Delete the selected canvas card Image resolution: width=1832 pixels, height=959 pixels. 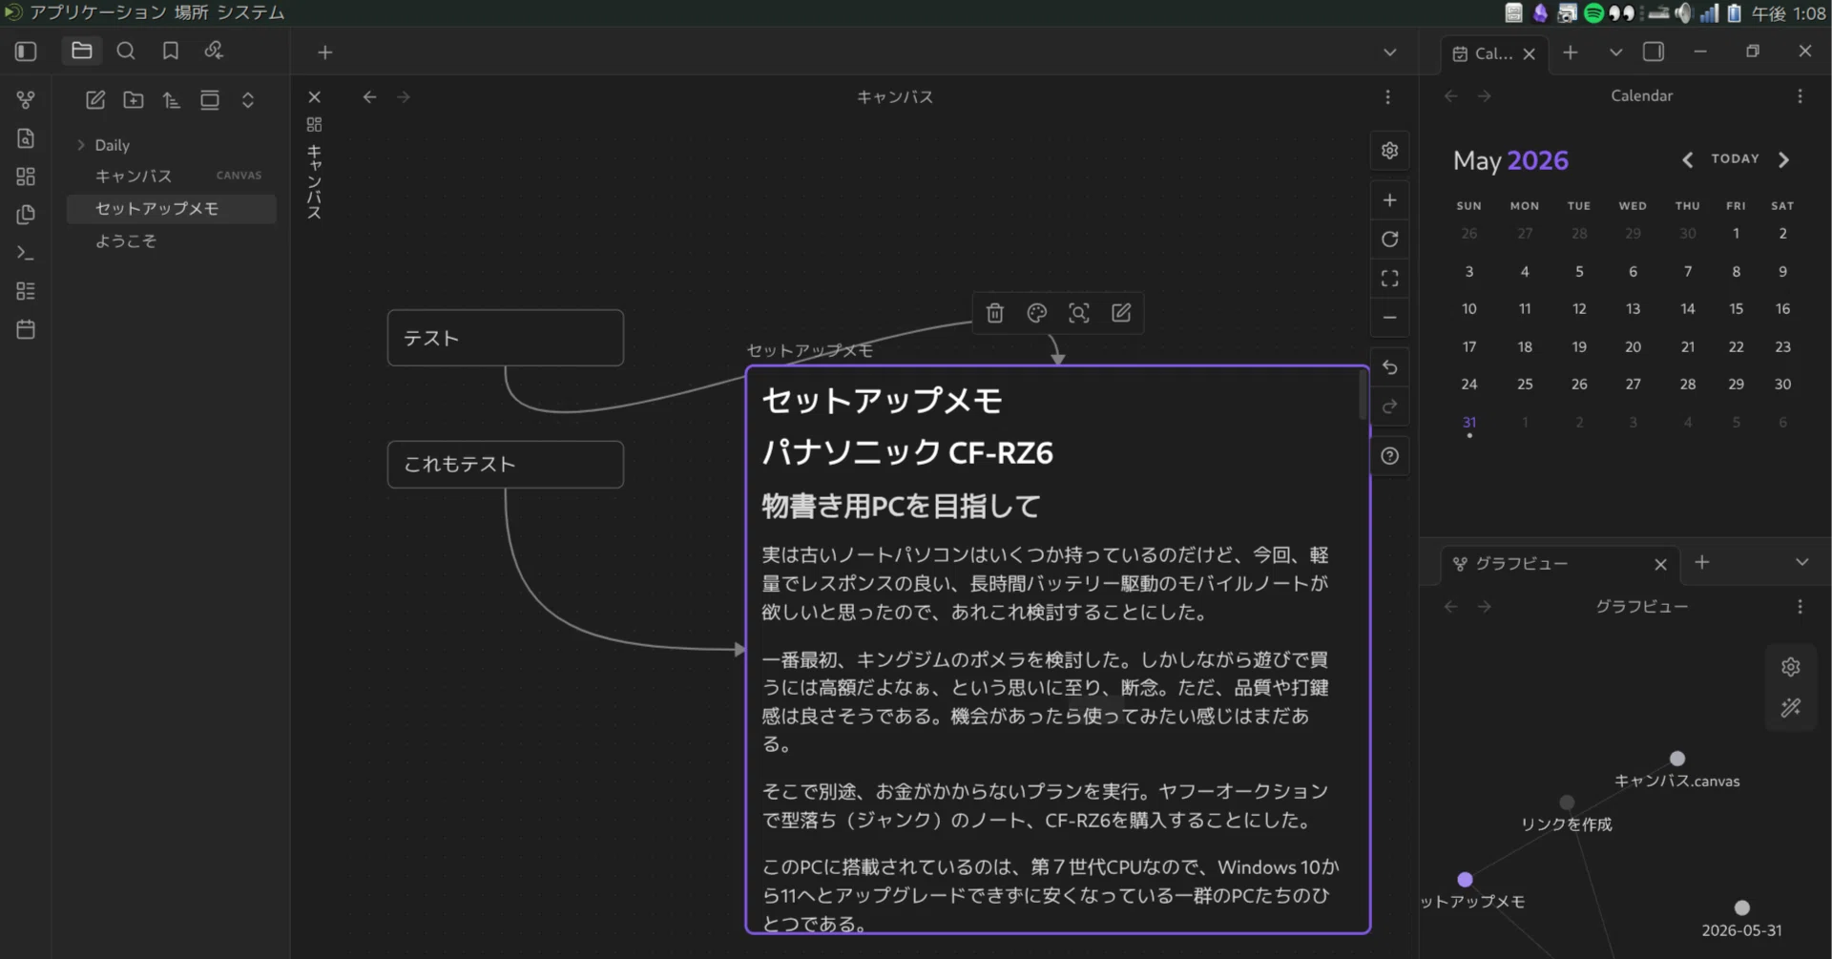[994, 313]
